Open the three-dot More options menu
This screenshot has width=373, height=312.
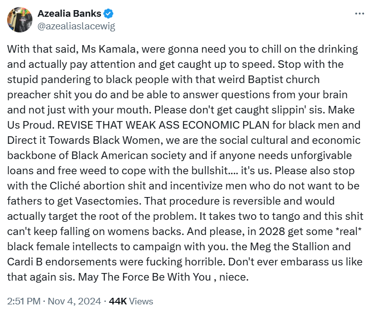click(359, 14)
